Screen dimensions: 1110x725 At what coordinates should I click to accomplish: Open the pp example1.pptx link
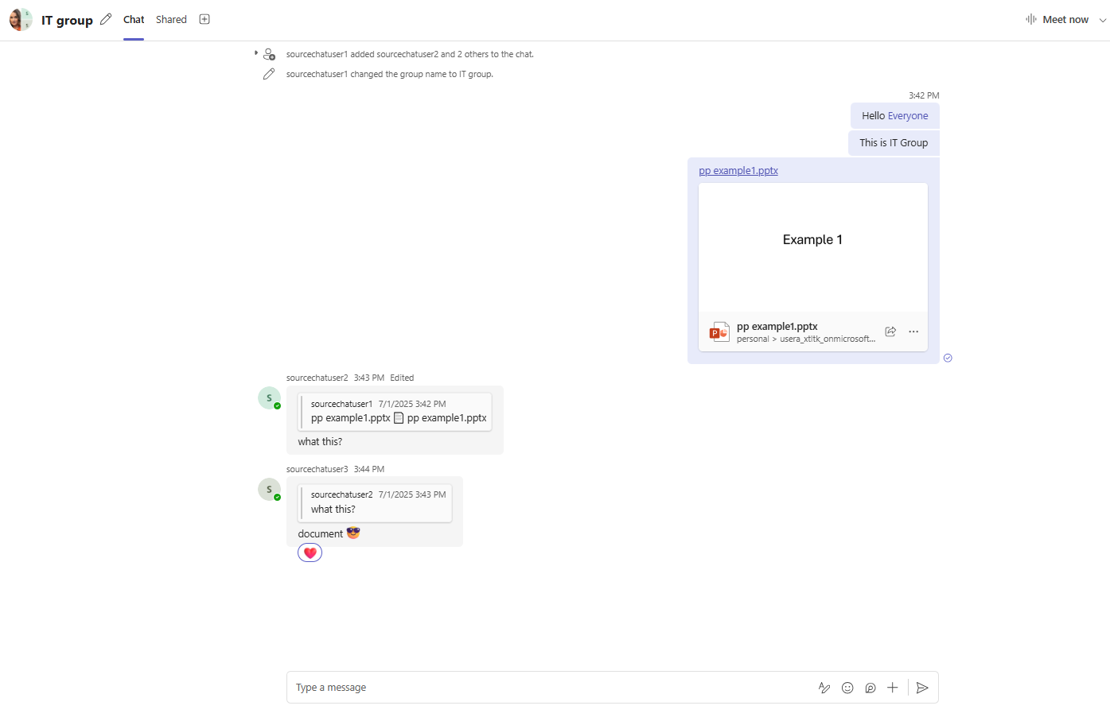pyautogui.click(x=738, y=169)
